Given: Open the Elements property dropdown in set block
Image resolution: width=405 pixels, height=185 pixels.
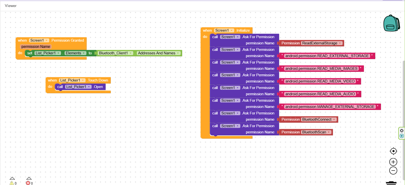Looking at the screenshot, I should 84,53.
